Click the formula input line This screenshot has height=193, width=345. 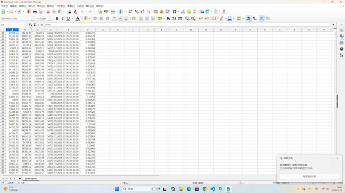pos(187,25)
